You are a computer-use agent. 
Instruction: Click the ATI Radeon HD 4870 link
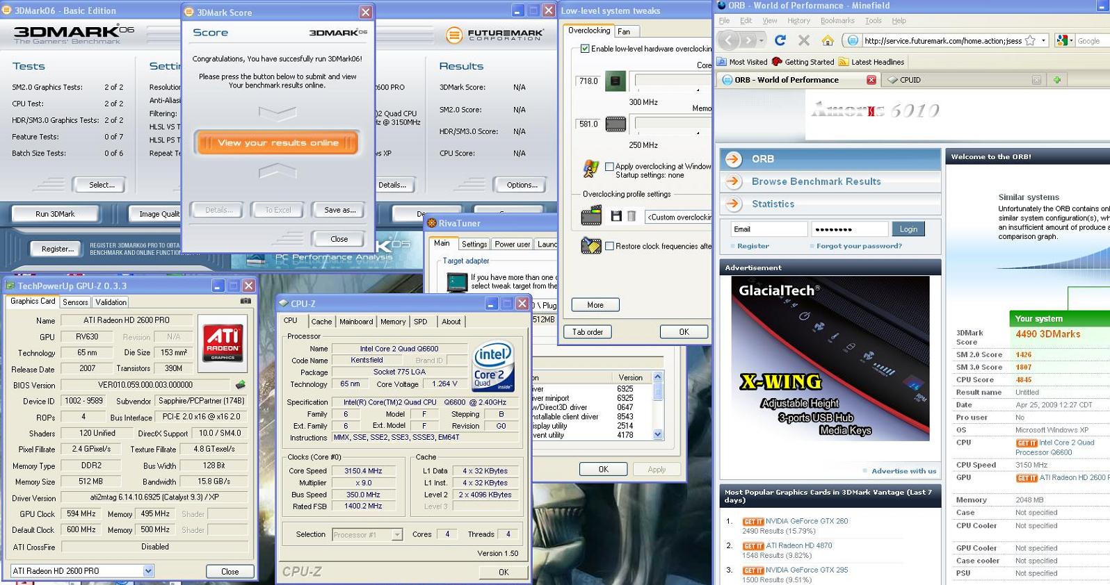(799, 546)
